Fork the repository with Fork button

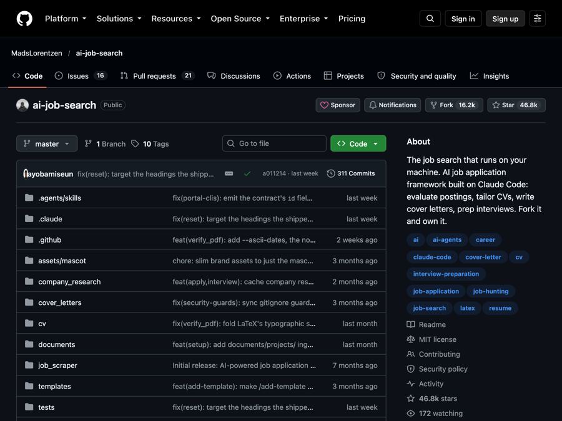tap(454, 105)
